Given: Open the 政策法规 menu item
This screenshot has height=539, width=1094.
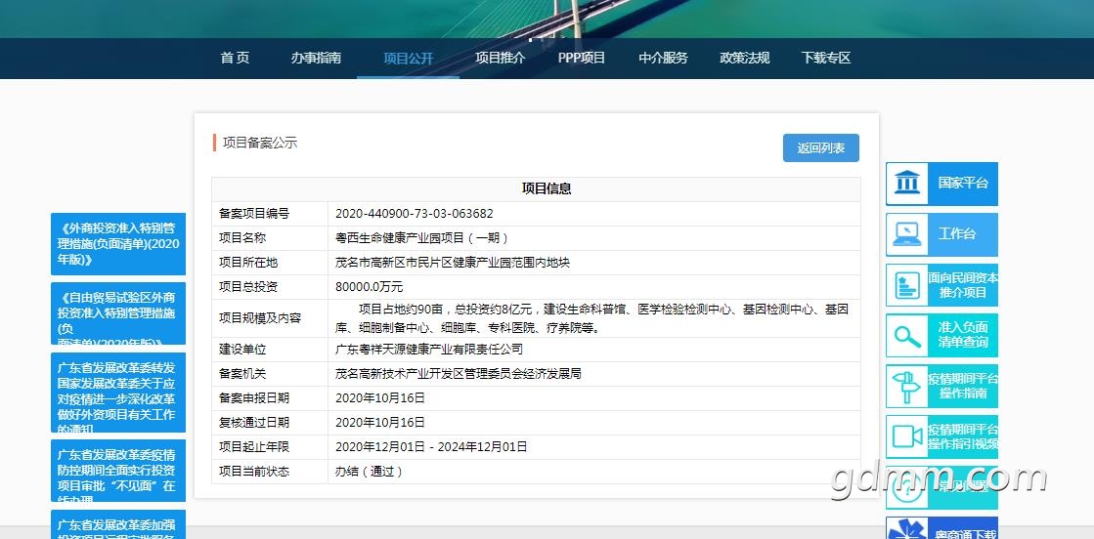Looking at the screenshot, I should tap(744, 58).
